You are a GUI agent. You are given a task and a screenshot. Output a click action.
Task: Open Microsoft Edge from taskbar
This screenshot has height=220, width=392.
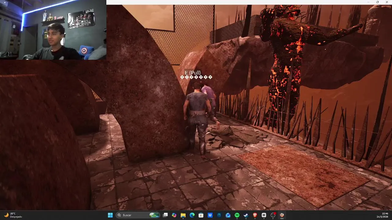coord(192,215)
